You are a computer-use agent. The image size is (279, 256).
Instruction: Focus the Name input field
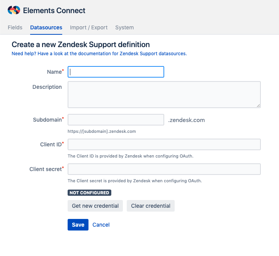pos(116,72)
